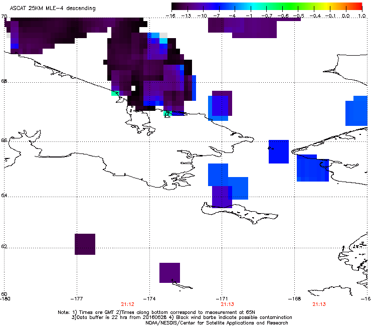Click the purple data square near -174 61N
Image resolution: width=371 pixels, height=326 pixels.
[x=169, y=273]
